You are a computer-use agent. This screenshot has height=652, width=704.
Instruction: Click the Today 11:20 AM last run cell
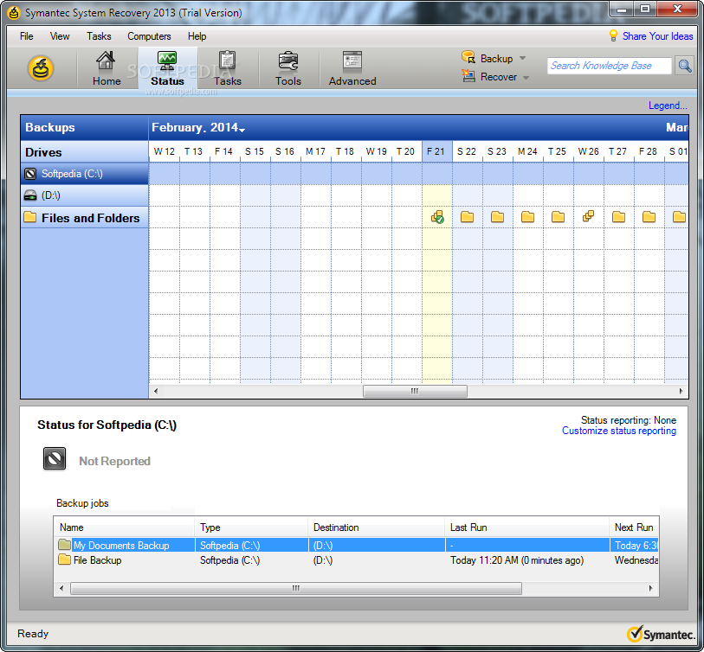[517, 560]
